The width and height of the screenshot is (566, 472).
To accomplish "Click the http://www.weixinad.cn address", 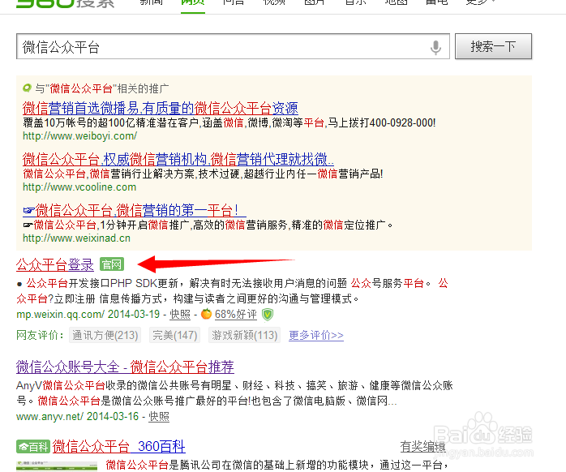I will click(x=76, y=238).
